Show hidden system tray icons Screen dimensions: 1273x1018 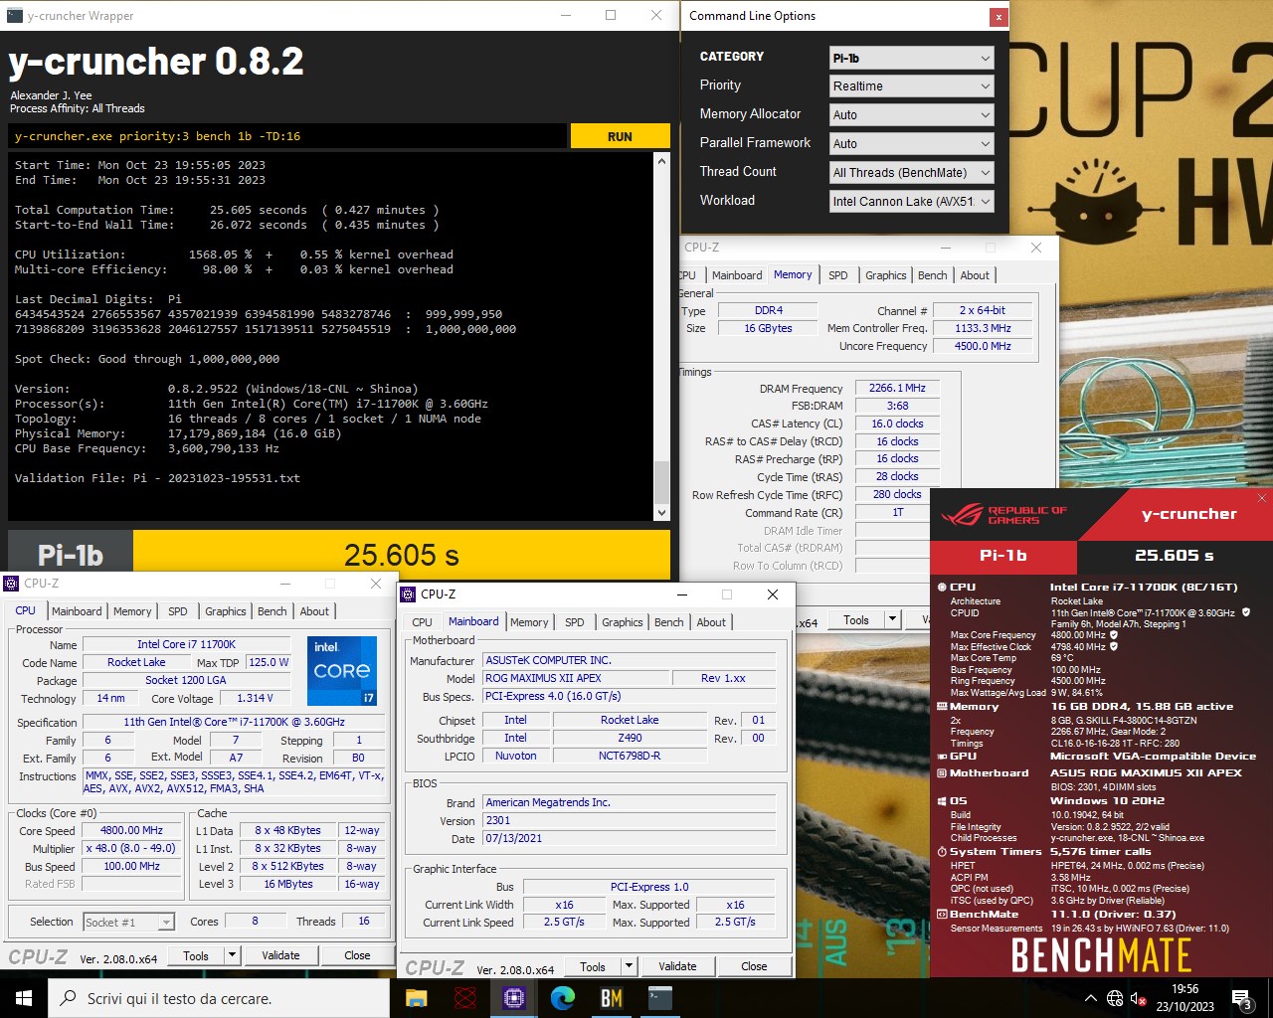click(x=1091, y=999)
